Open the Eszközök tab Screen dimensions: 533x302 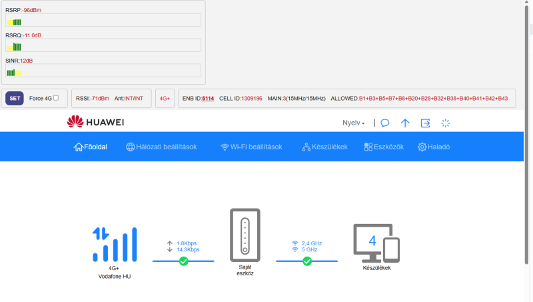coord(384,147)
